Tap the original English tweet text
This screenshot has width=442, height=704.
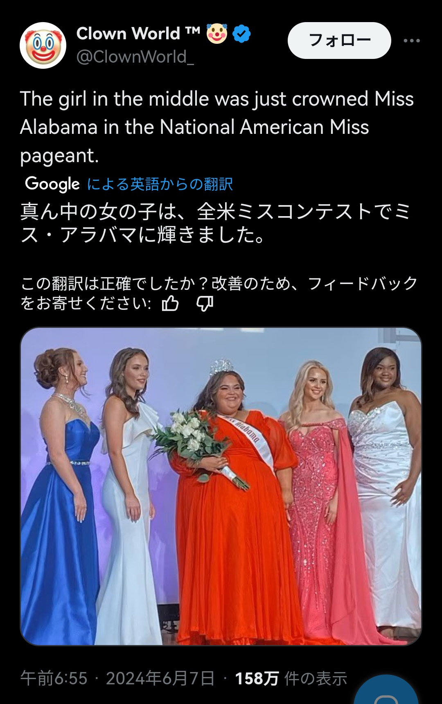coord(217,127)
